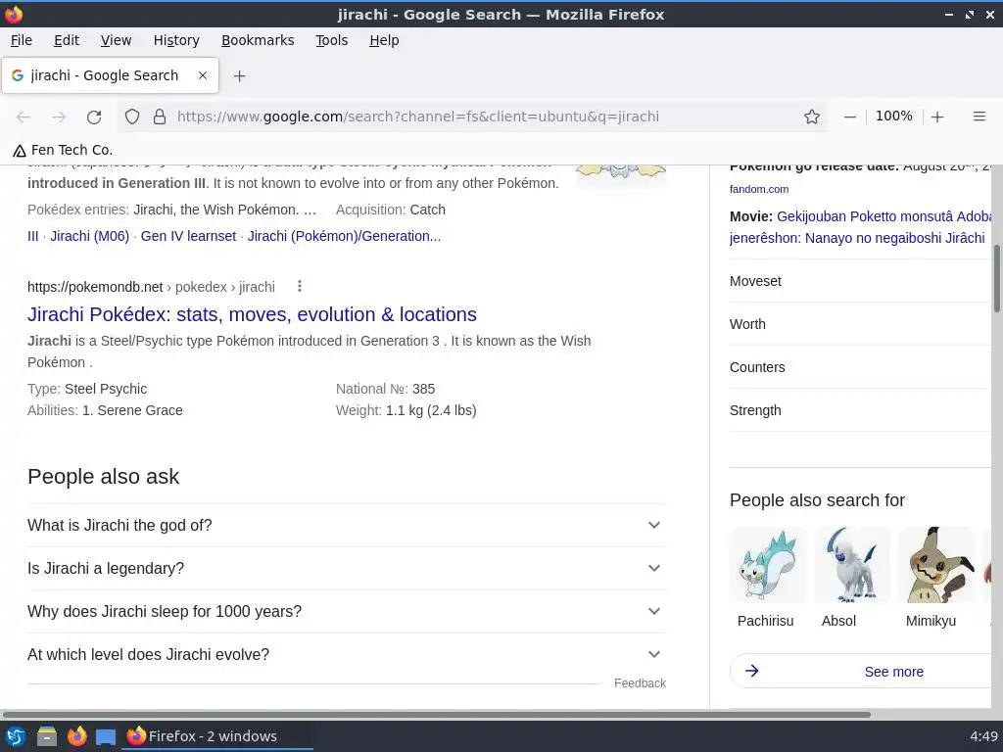This screenshot has width=1003, height=752.
Task: Open the File menu
Action: tap(22, 40)
